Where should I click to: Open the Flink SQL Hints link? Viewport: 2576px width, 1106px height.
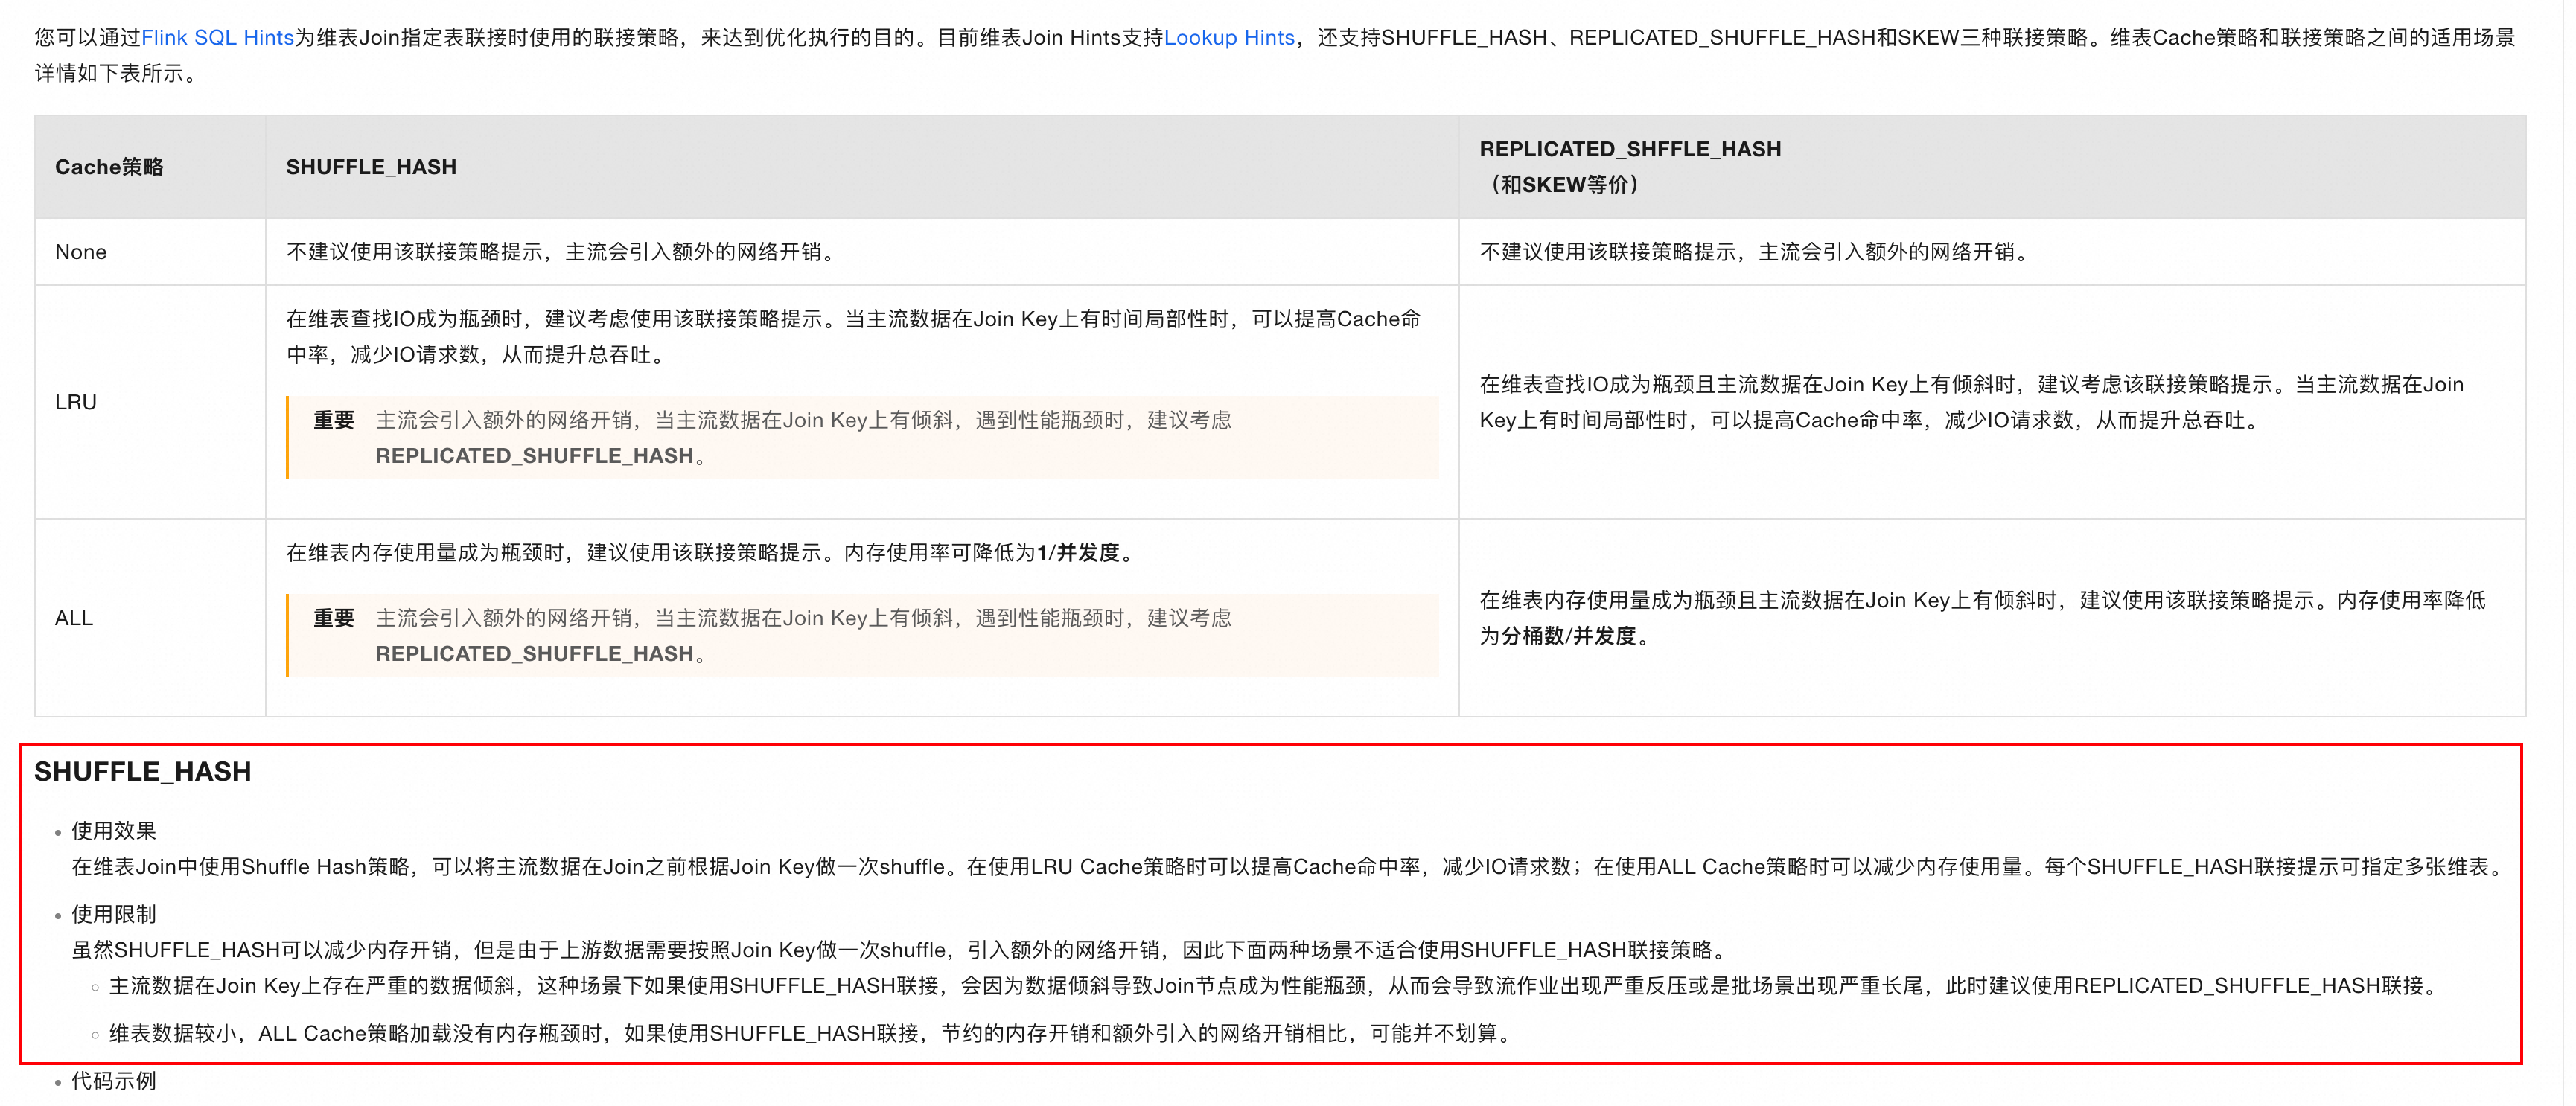tap(217, 38)
